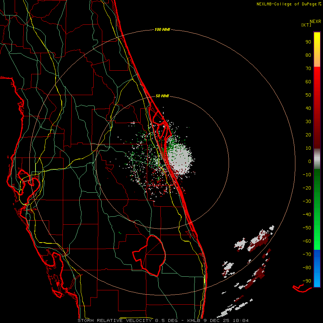The image size is (323, 323).
Task: Click the "50 NMI" range ring label
Action: tap(162, 96)
